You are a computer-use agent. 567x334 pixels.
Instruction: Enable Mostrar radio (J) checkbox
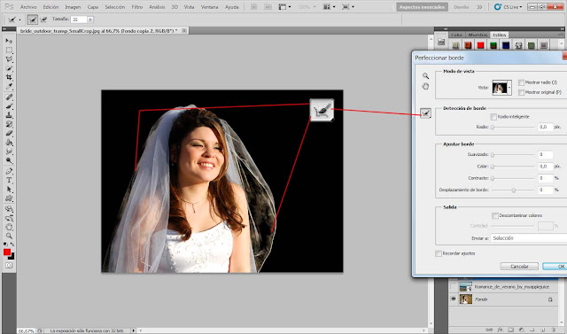(x=521, y=82)
